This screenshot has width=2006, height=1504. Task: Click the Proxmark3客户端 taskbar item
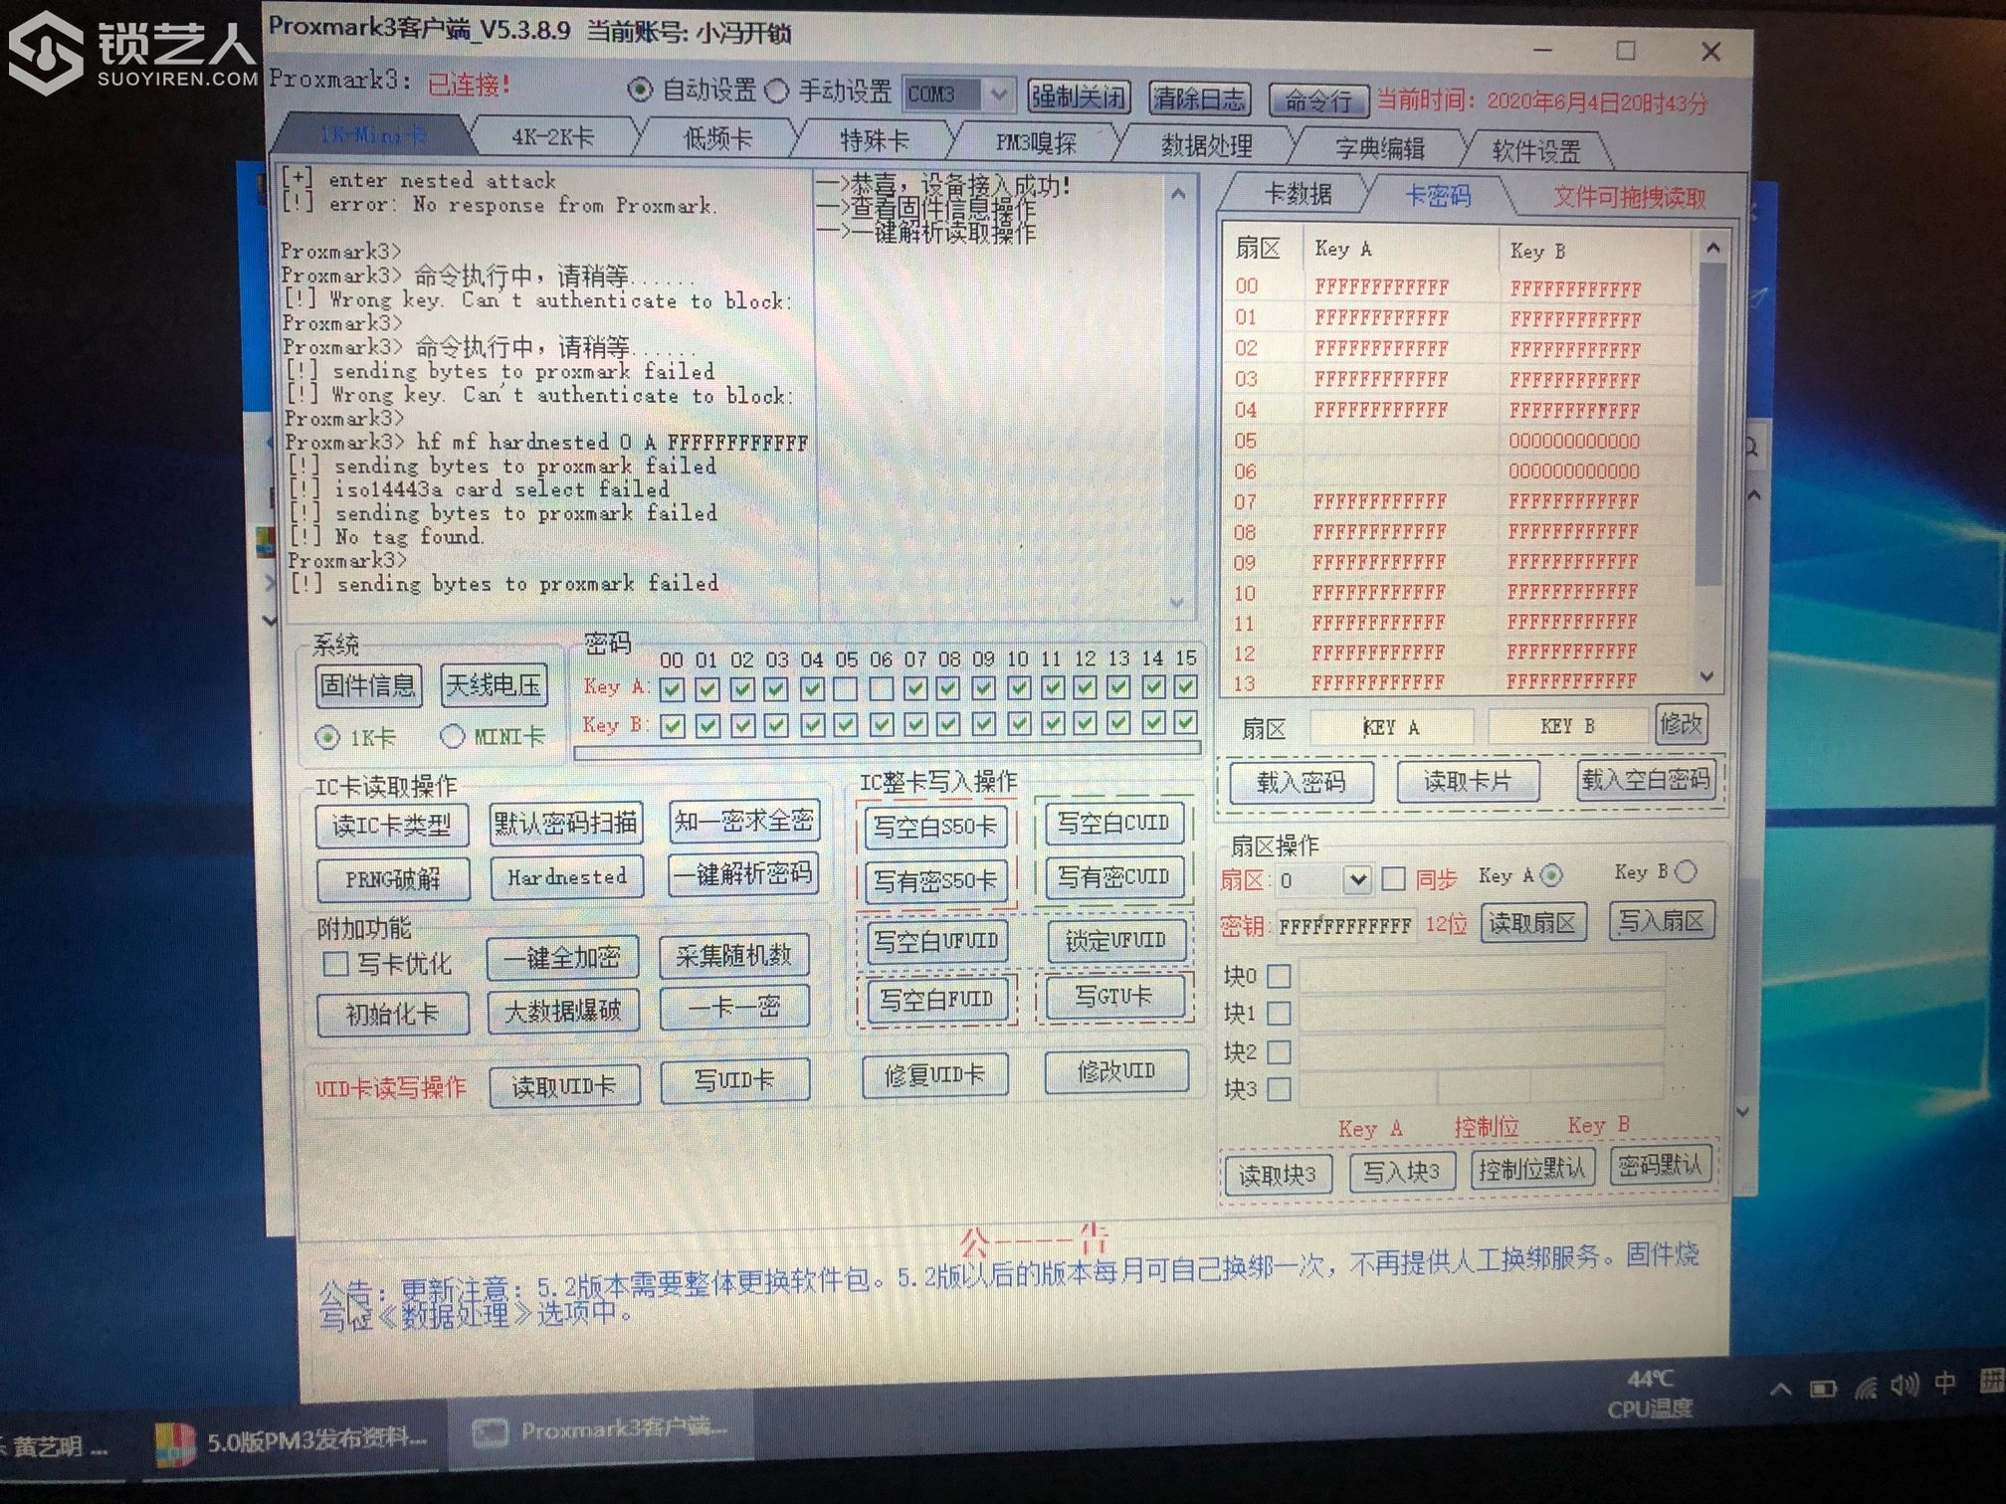point(599,1431)
